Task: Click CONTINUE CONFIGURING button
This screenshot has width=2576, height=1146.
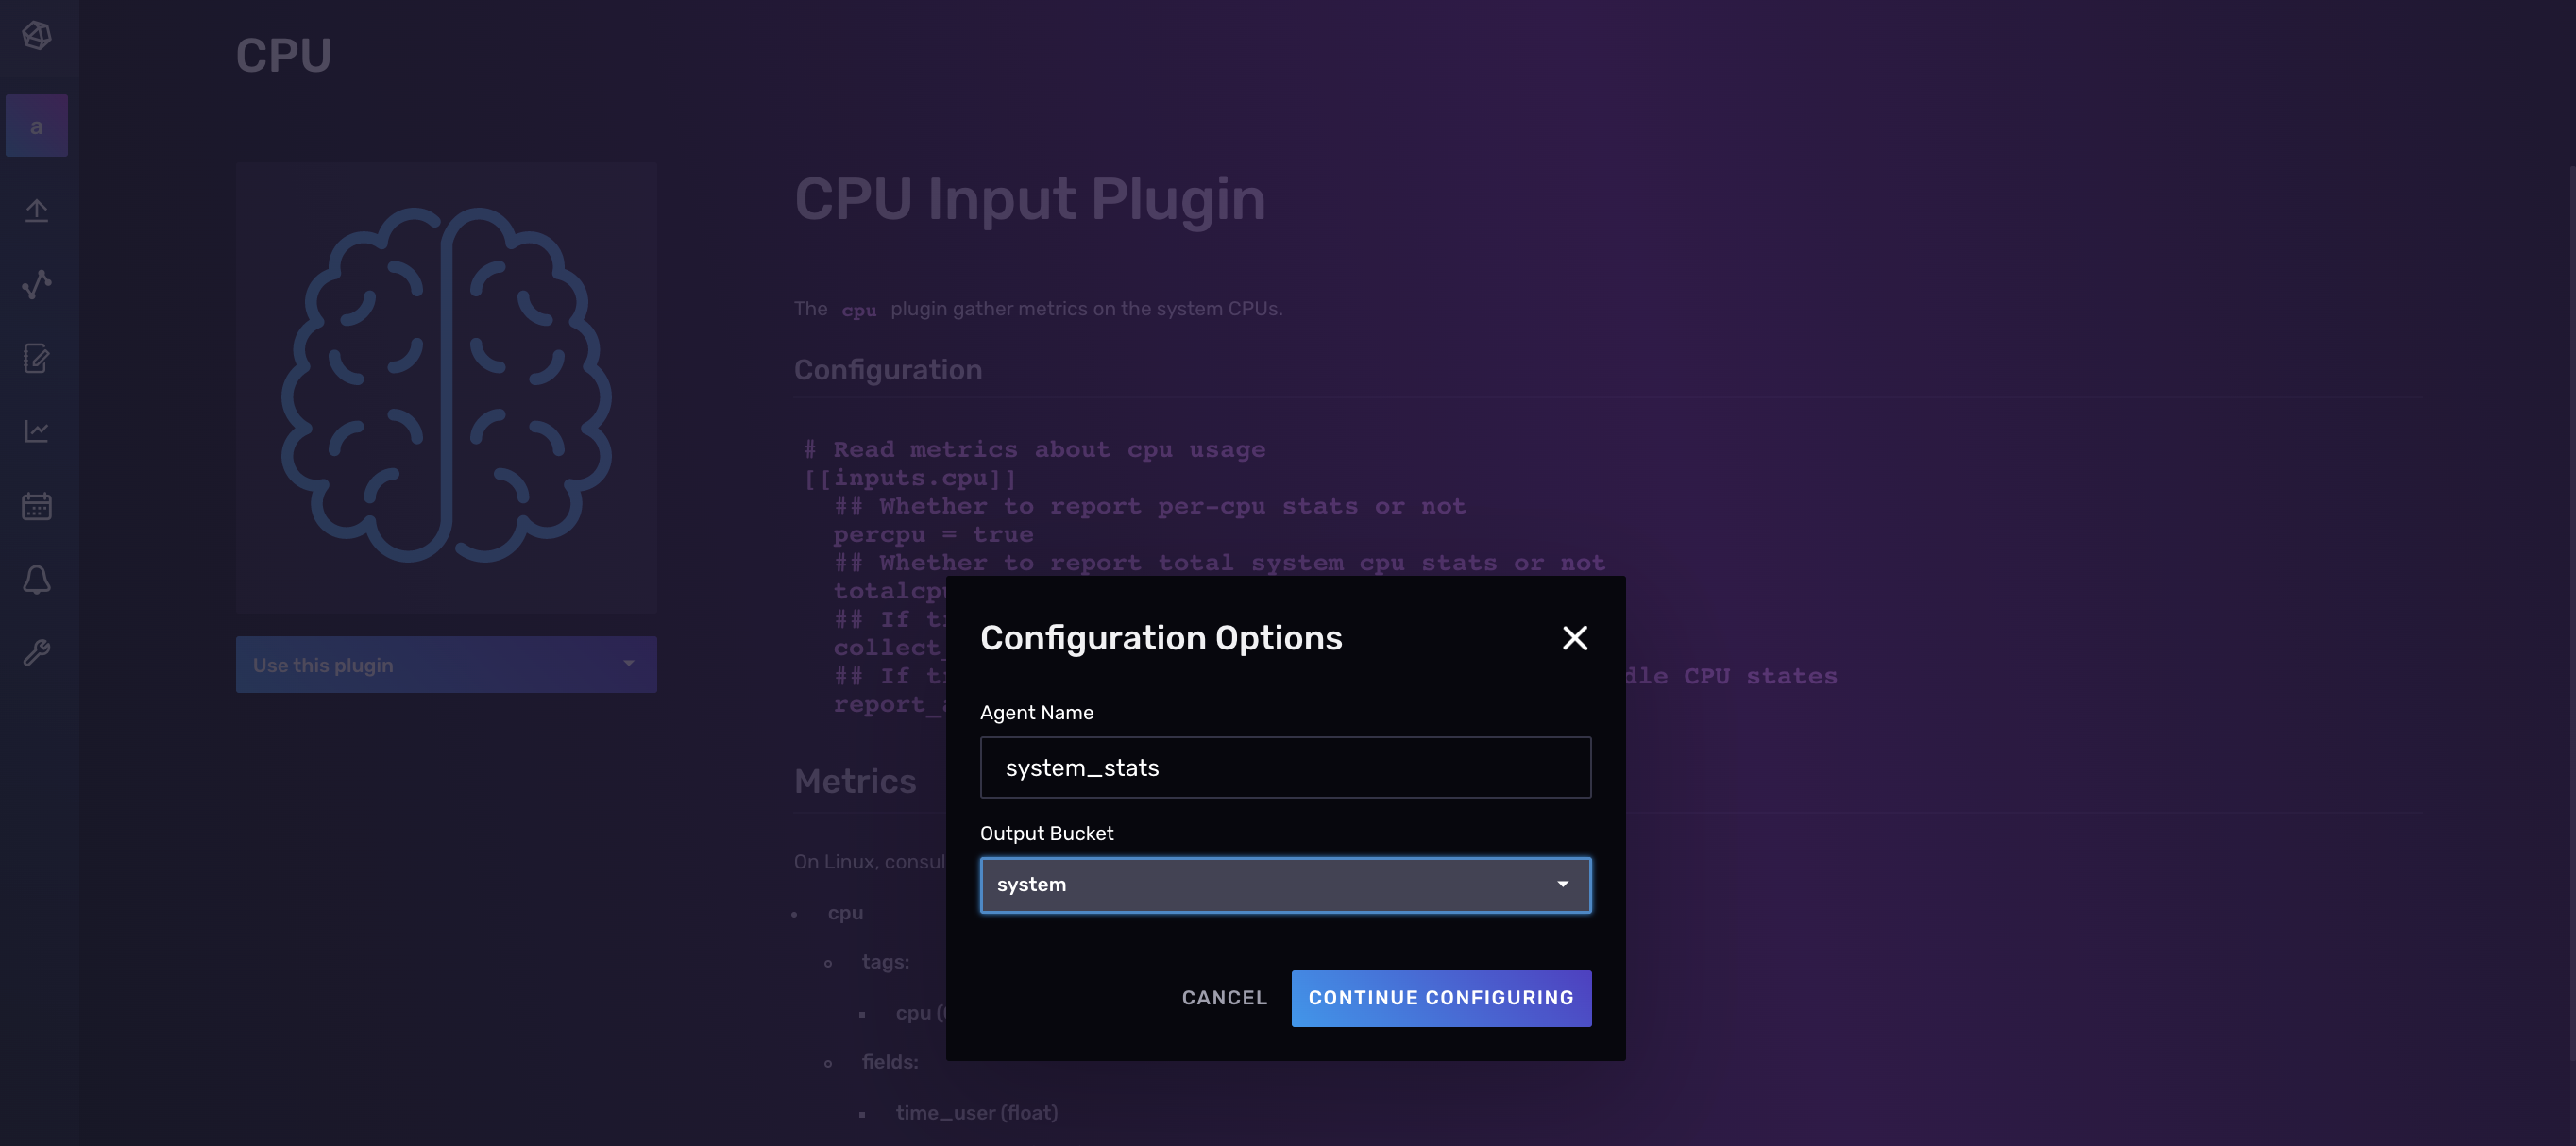Action: coord(1441,998)
